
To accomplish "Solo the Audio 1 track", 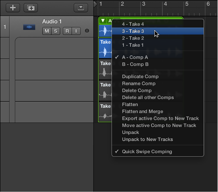I will pyautogui.click(x=55, y=31).
